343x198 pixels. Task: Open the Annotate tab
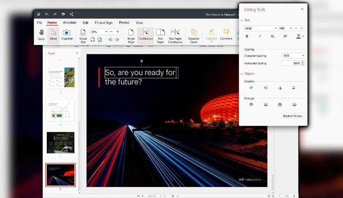[70, 22]
